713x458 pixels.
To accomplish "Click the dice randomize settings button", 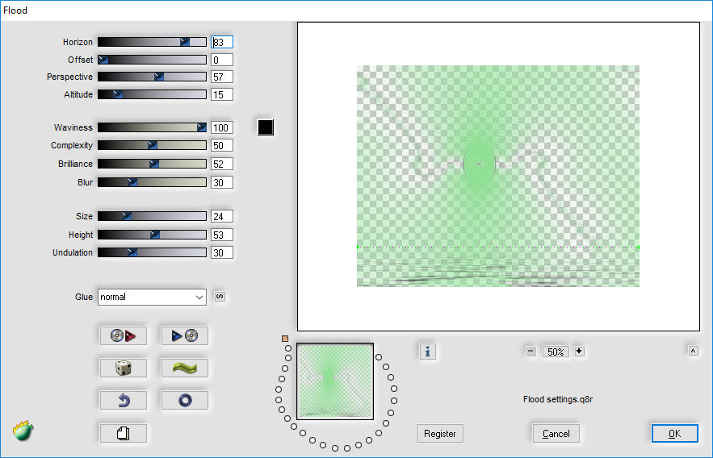I will (124, 368).
